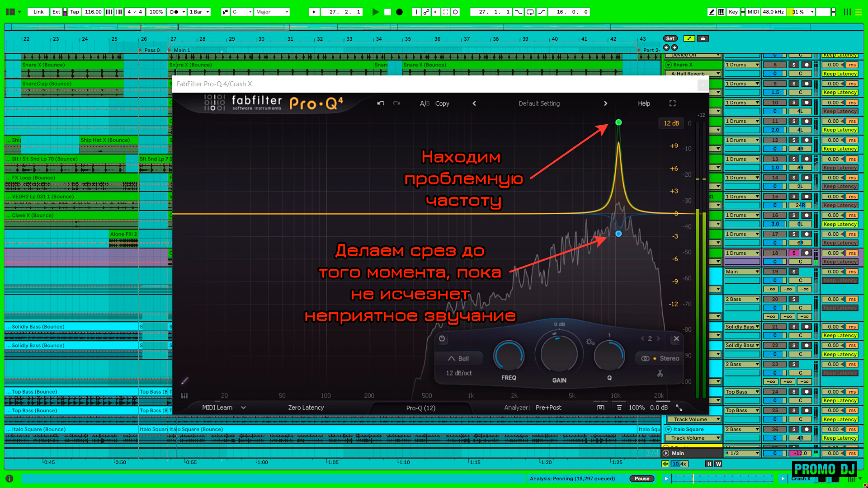Toggle the Key mapping mode switch
The height and width of the screenshot is (488, 868).
733,12
